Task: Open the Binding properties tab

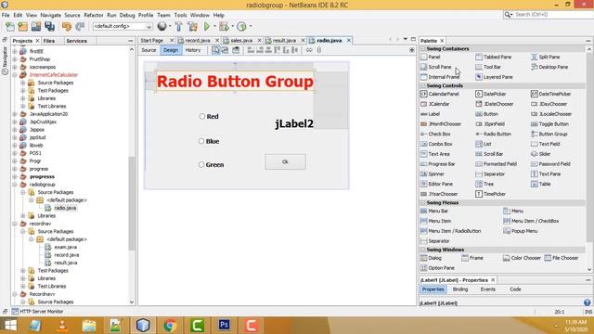Action: (x=460, y=289)
